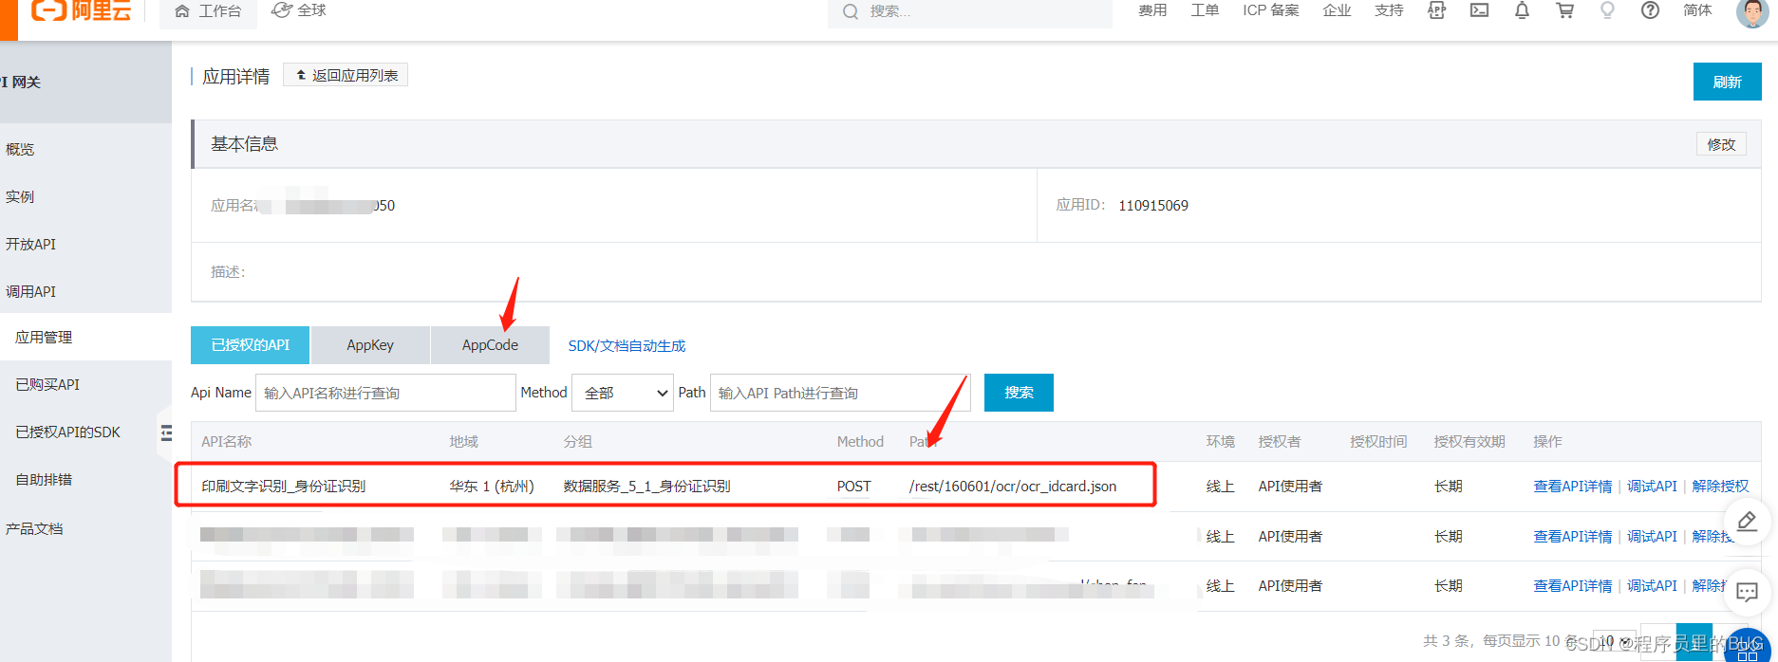Open the 工单 menu
The width and height of the screenshot is (1778, 662).
pyautogui.click(x=1205, y=10)
